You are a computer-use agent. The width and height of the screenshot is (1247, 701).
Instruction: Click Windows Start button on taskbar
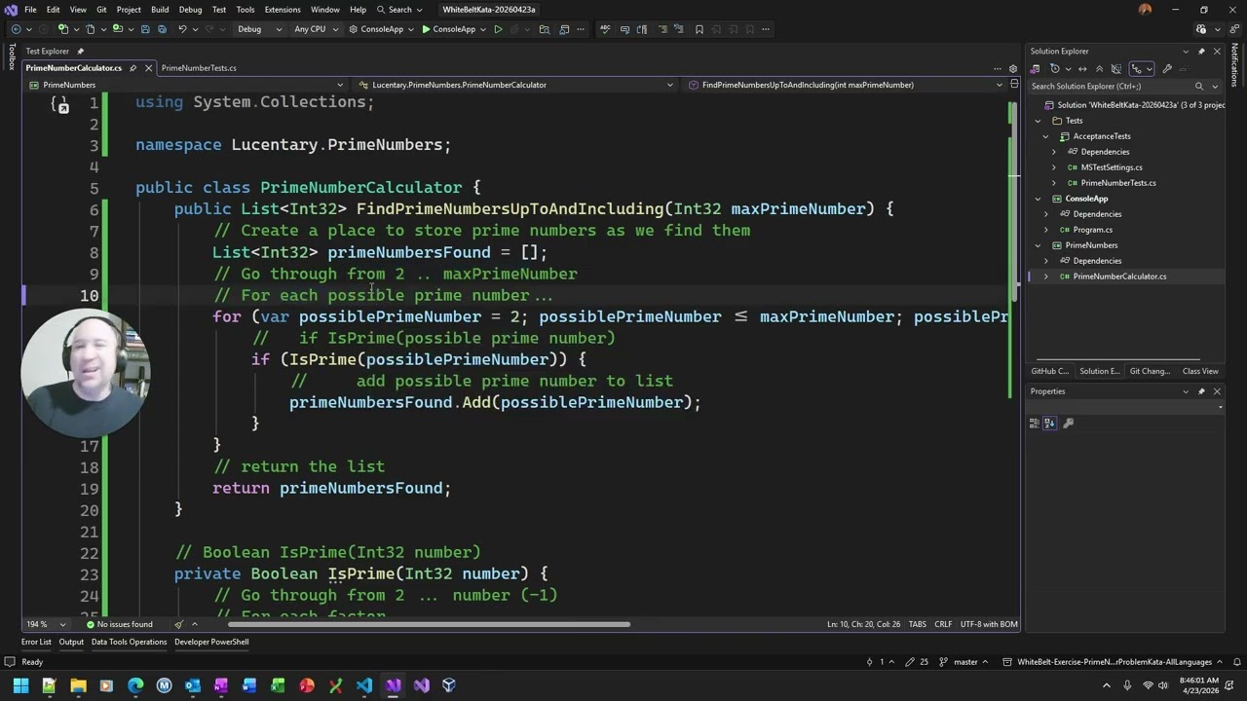[x=21, y=685]
